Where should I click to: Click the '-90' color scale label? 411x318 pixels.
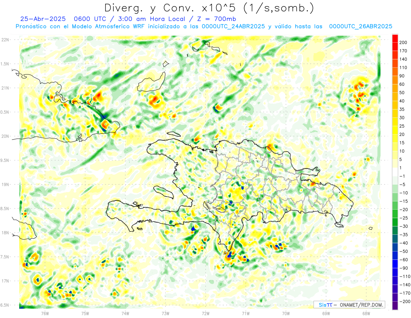tap(404, 268)
